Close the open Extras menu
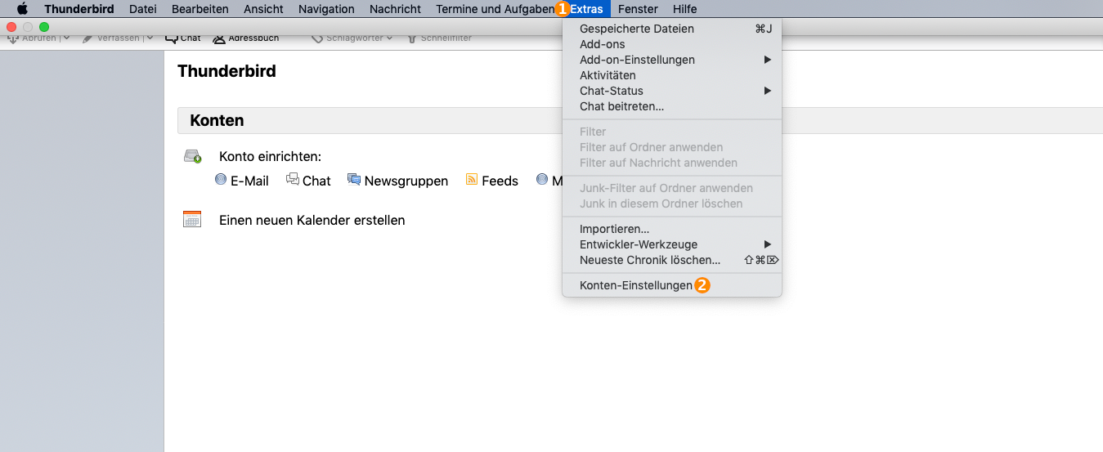 pos(586,9)
